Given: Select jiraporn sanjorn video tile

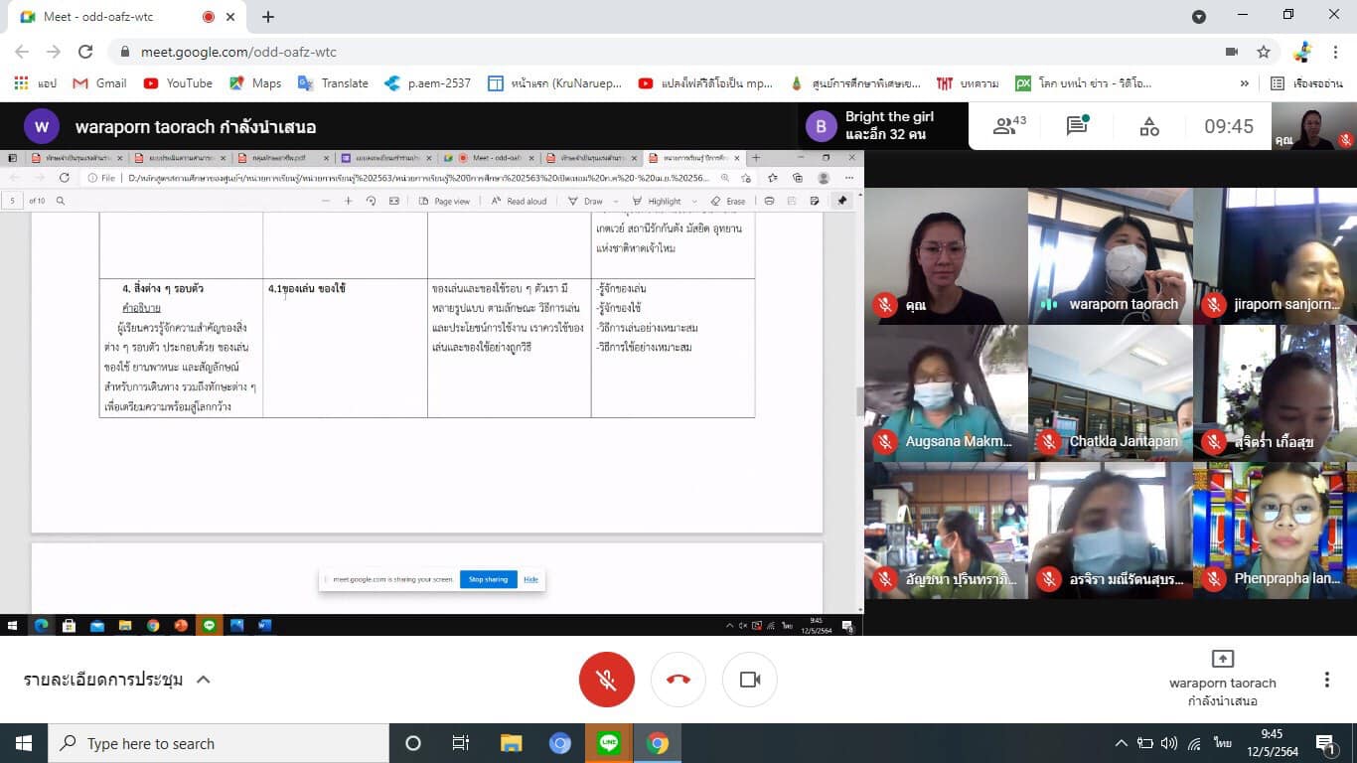Looking at the screenshot, I should pos(1275,255).
